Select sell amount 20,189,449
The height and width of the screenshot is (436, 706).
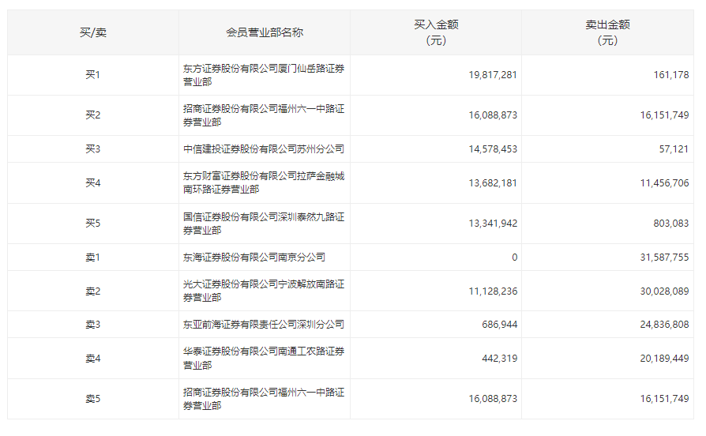[664, 359]
